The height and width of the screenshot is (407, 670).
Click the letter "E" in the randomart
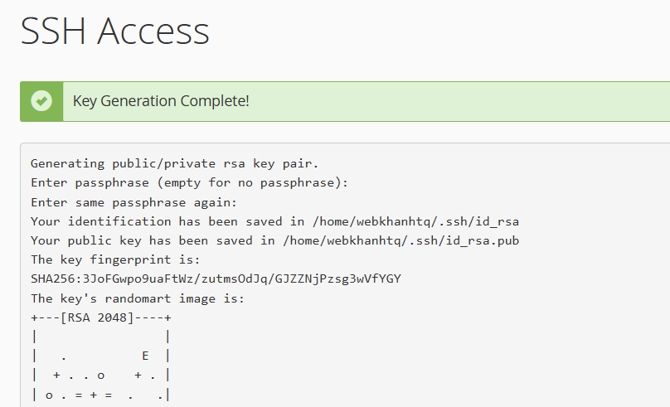(145, 356)
